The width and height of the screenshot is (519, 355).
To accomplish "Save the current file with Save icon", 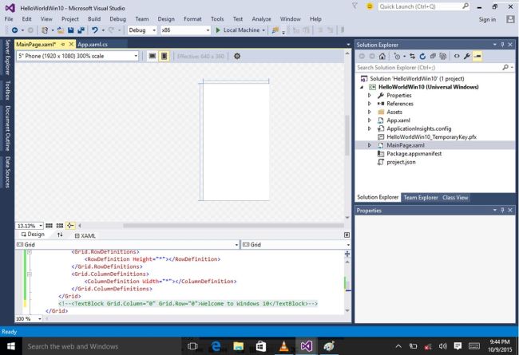I will pos(70,30).
